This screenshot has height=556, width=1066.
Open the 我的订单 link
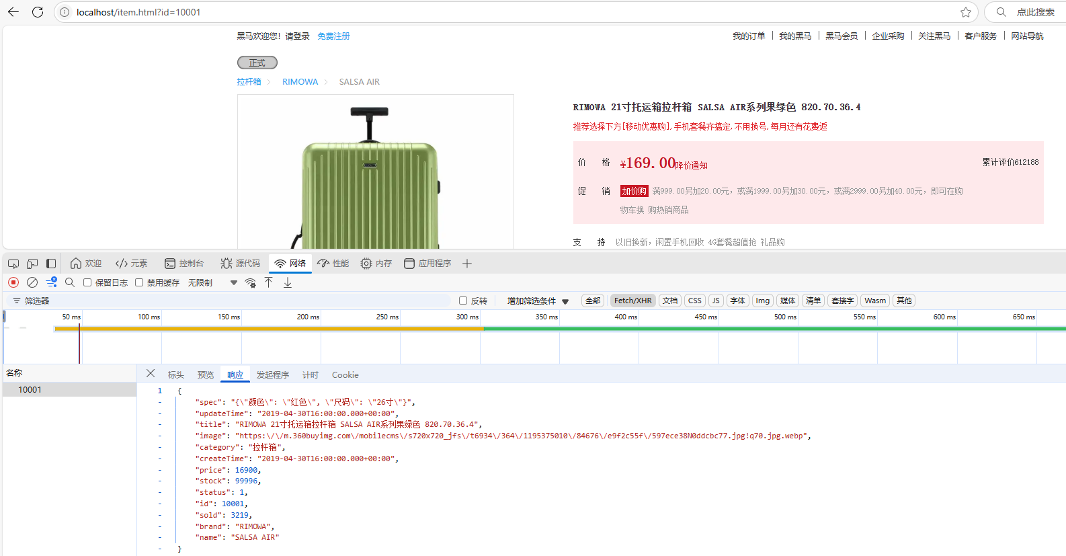(x=749, y=36)
